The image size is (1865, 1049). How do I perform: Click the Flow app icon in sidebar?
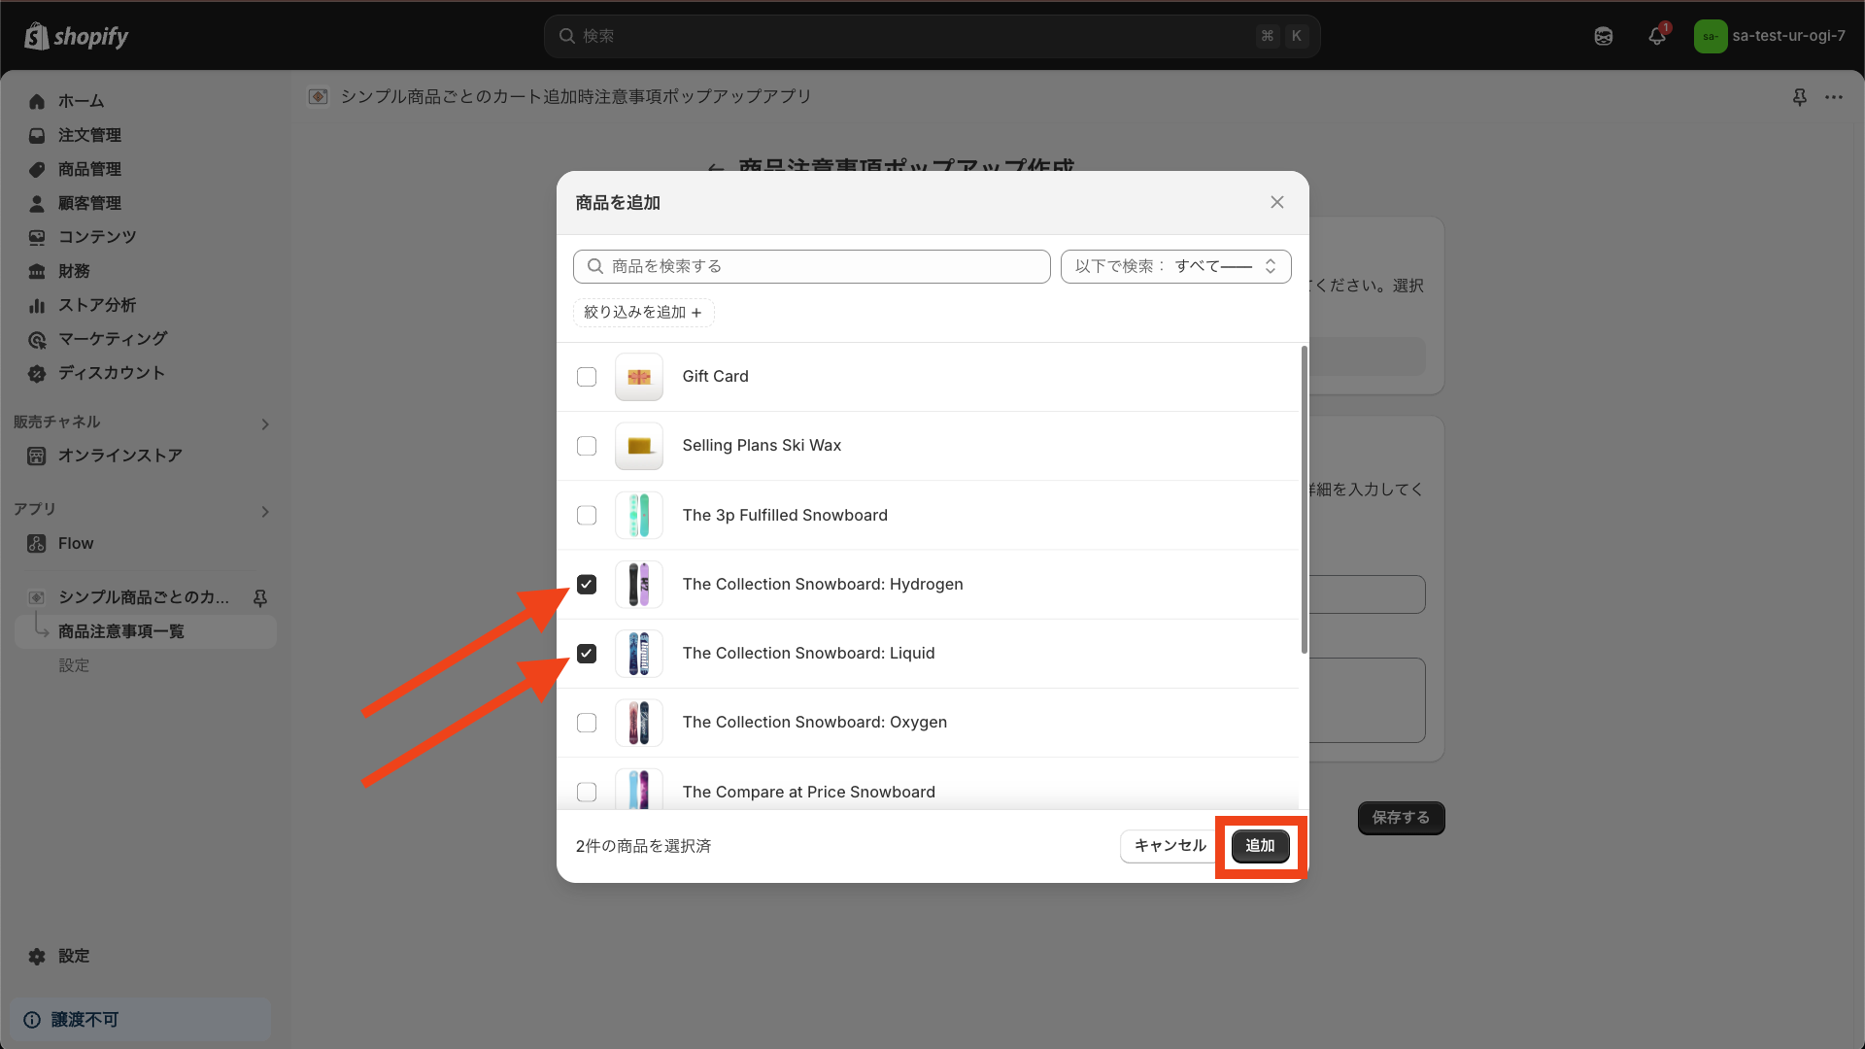pyautogui.click(x=37, y=544)
